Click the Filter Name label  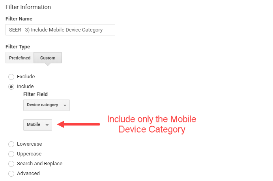(x=19, y=18)
